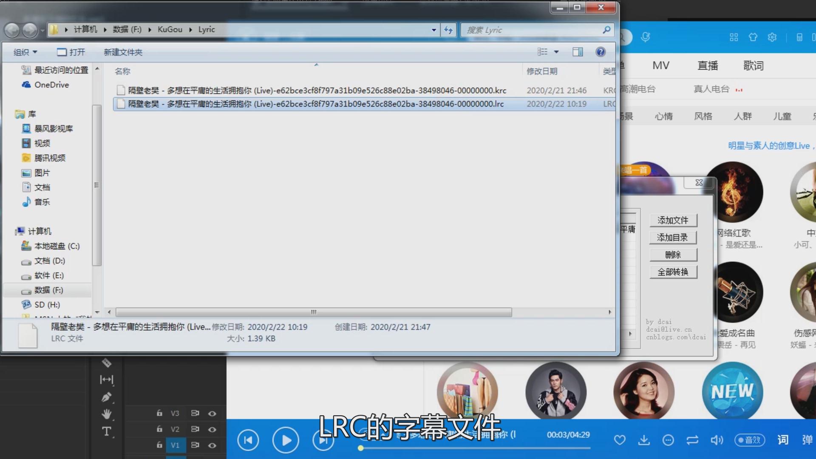The height and width of the screenshot is (459, 816).
Task: Click the 全部转换 button in converter dialog
Action: point(673,272)
